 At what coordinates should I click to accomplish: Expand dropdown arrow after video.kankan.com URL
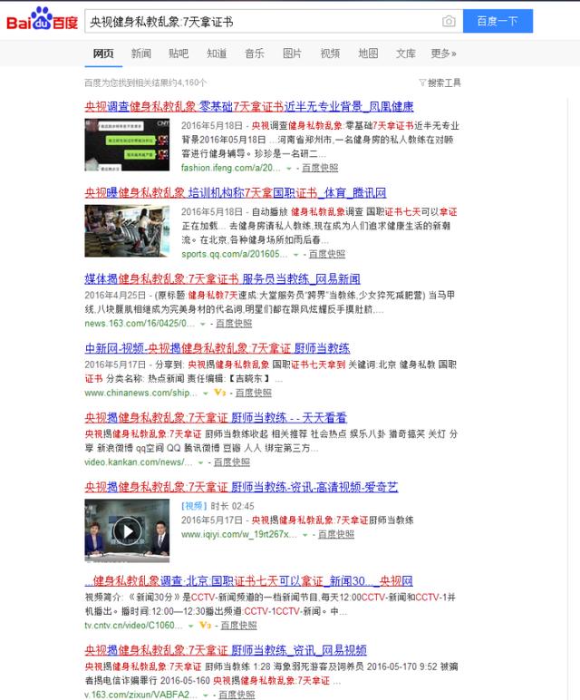tap(200, 463)
